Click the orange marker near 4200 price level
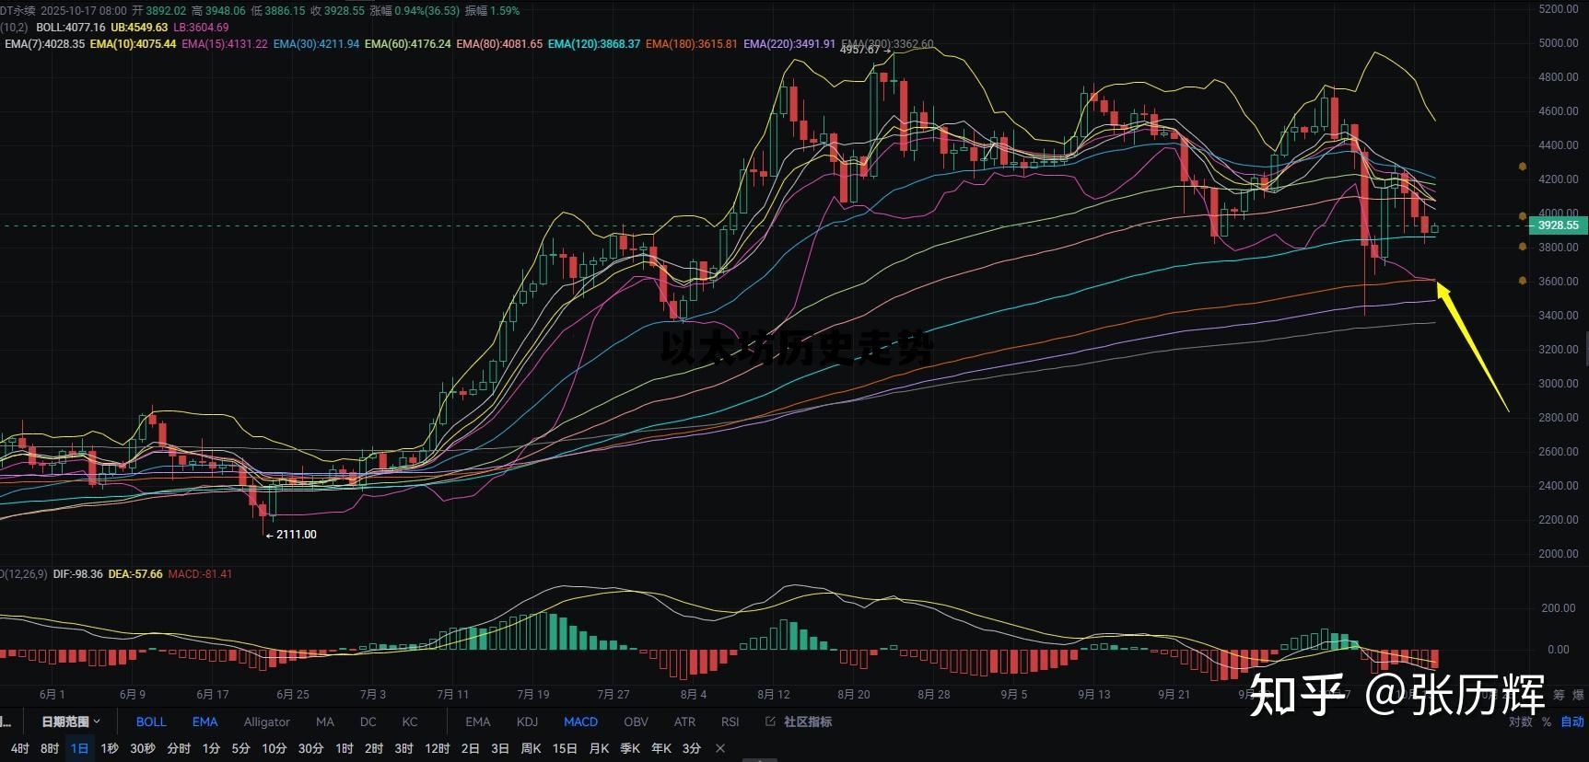 [1523, 167]
